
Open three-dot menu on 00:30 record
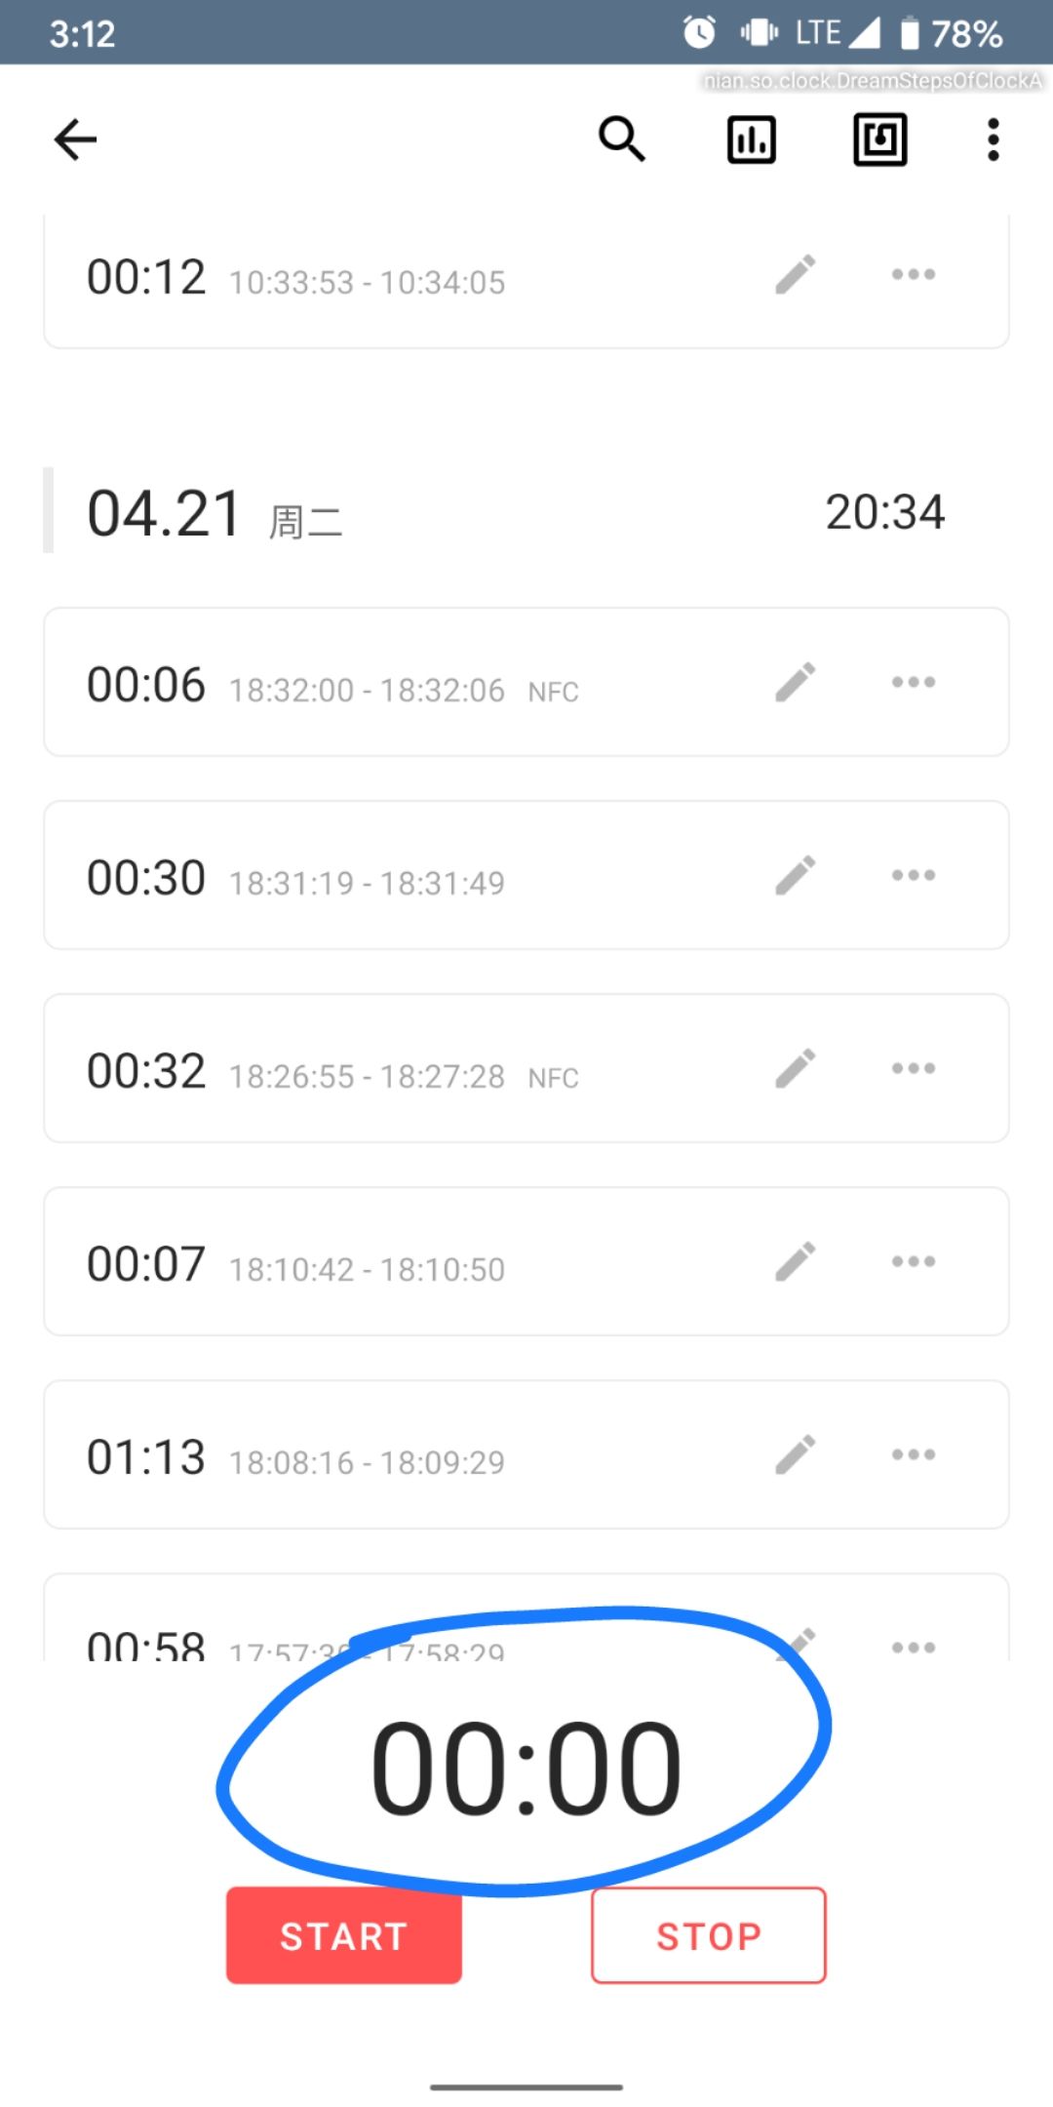pyautogui.click(x=914, y=876)
